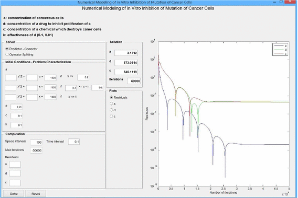Screen dimensions: 298x198
Task: Edit the Max iterations field
Action: (36, 150)
